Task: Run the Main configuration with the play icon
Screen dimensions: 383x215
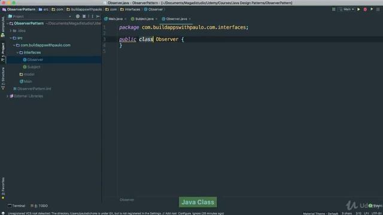Action: point(358,10)
